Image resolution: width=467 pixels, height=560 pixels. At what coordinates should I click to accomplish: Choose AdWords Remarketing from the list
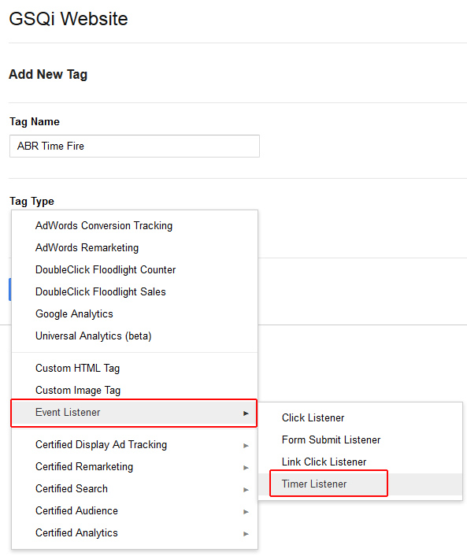click(x=135, y=248)
